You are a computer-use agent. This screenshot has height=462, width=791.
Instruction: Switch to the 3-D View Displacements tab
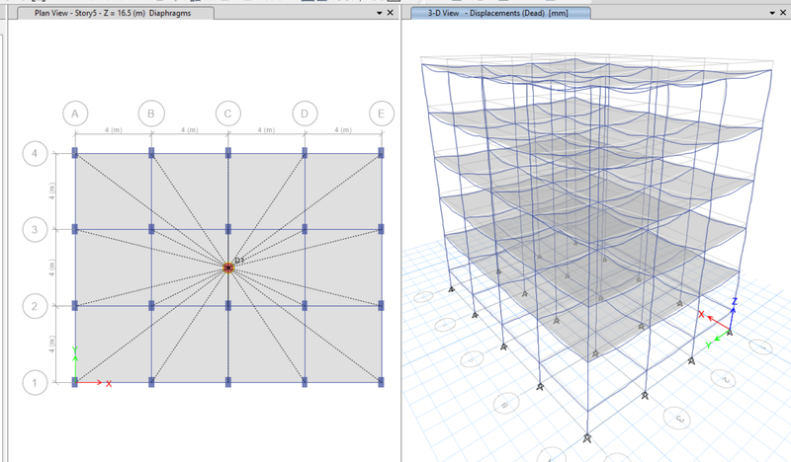(x=498, y=13)
